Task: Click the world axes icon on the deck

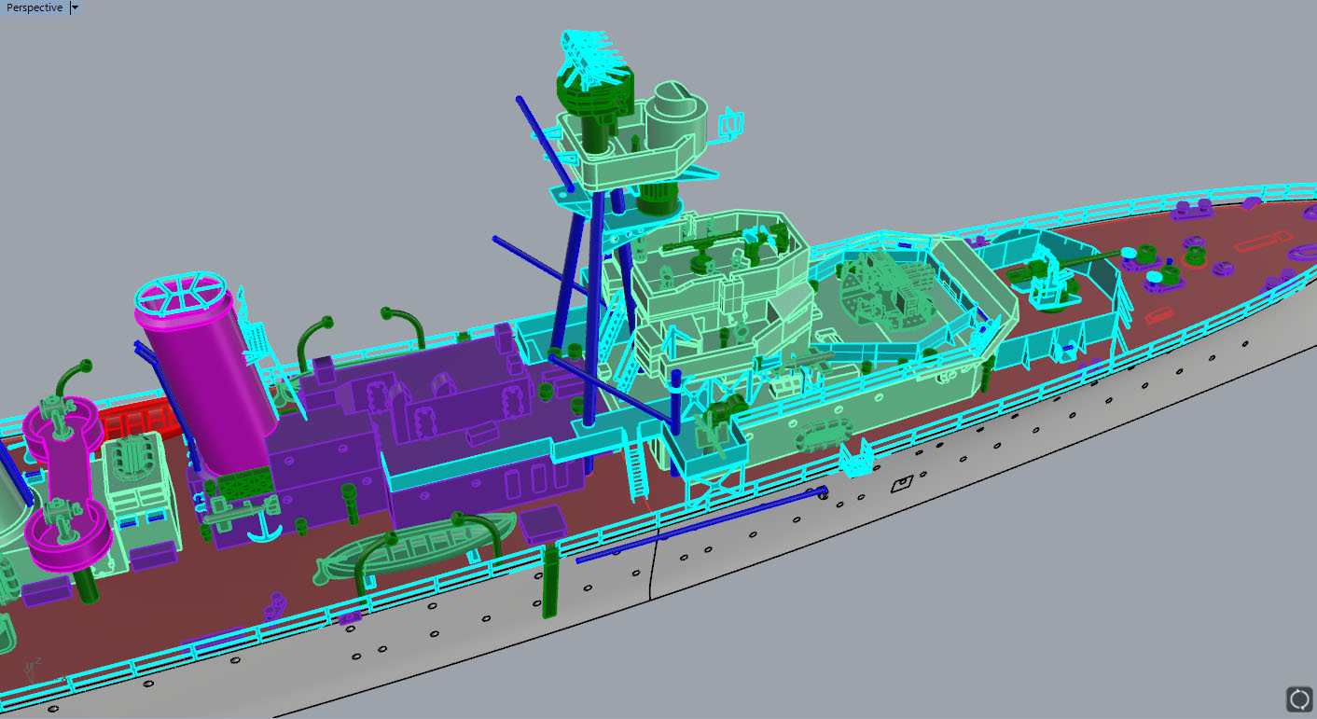Action: (33, 666)
